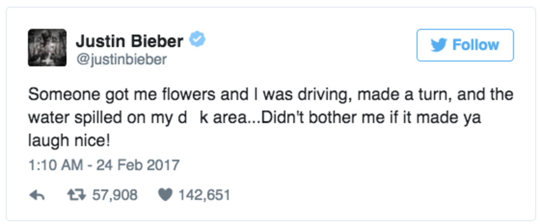Open the 1:10 AM timestamp link
The height and width of the screenshot is (224, 540).
coord(55,165)
